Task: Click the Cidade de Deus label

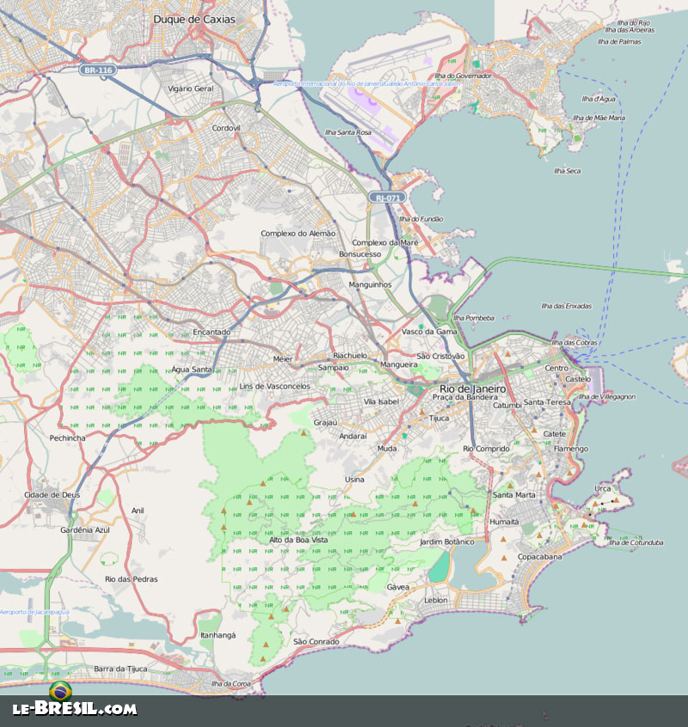Action: pyautogui.click(x=52, y=495)
